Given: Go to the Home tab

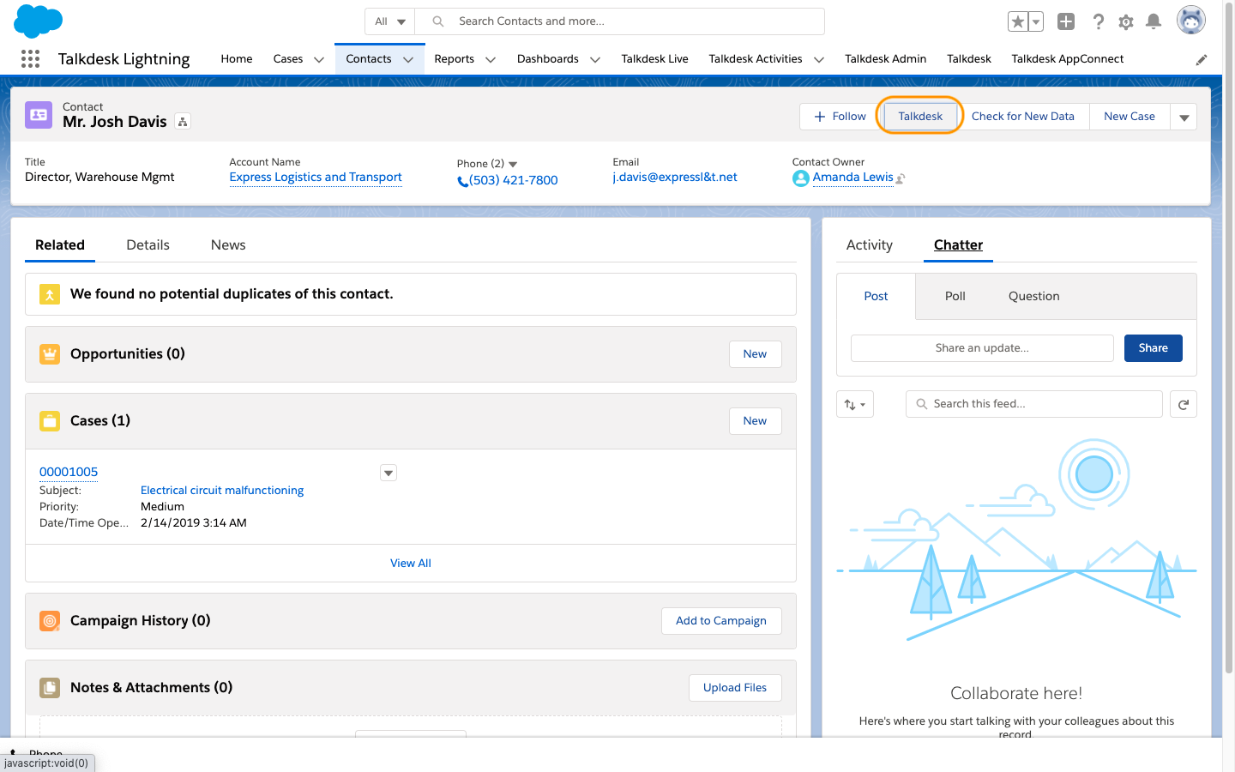Looking at the screenshot, I should 237,59.
